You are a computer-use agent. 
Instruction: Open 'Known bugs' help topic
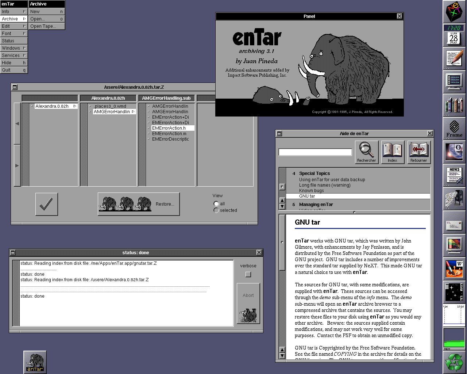point(311,191)
